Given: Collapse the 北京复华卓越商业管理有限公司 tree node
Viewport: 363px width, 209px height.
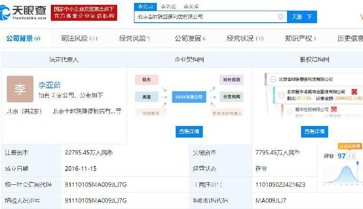Looking at the screenshot, I should click(281, 95).
